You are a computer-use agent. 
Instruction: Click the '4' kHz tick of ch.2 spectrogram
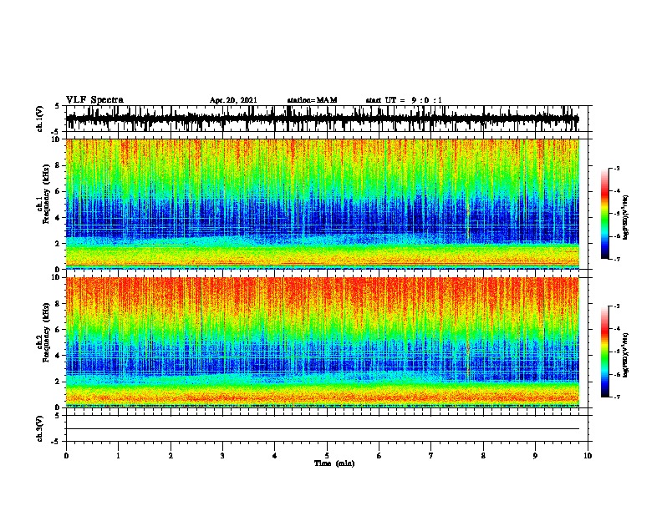click(59, 356)
